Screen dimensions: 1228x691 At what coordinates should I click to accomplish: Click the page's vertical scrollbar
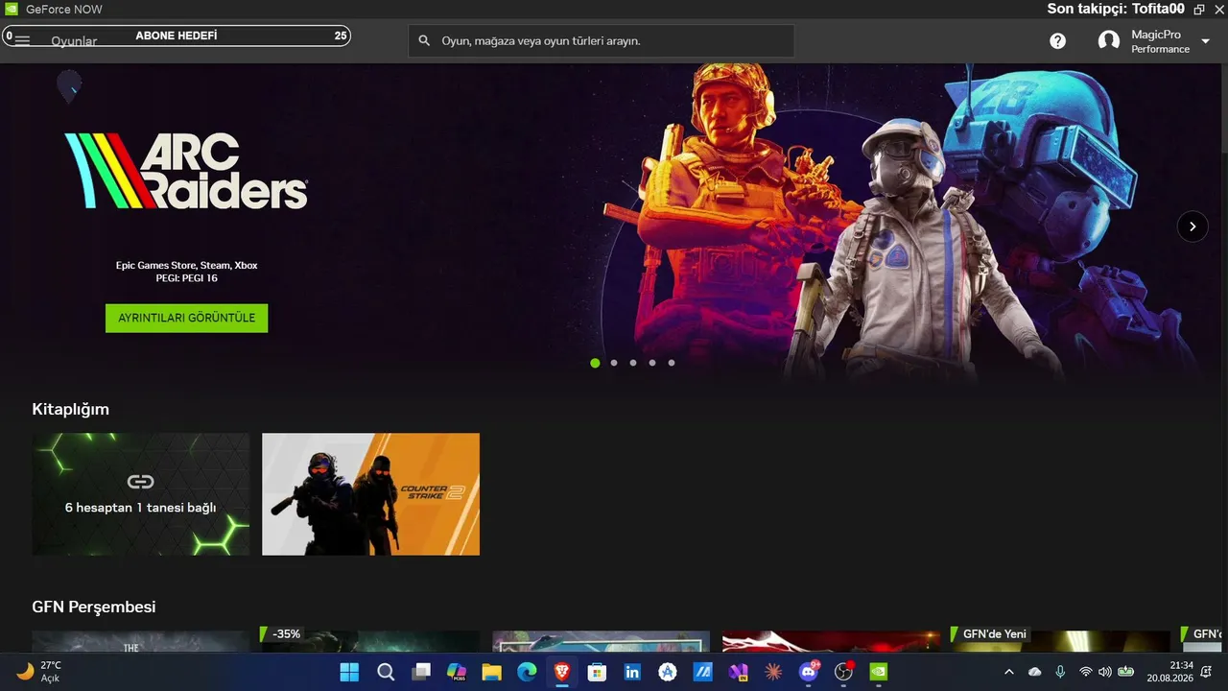(x=1223, y=106)
